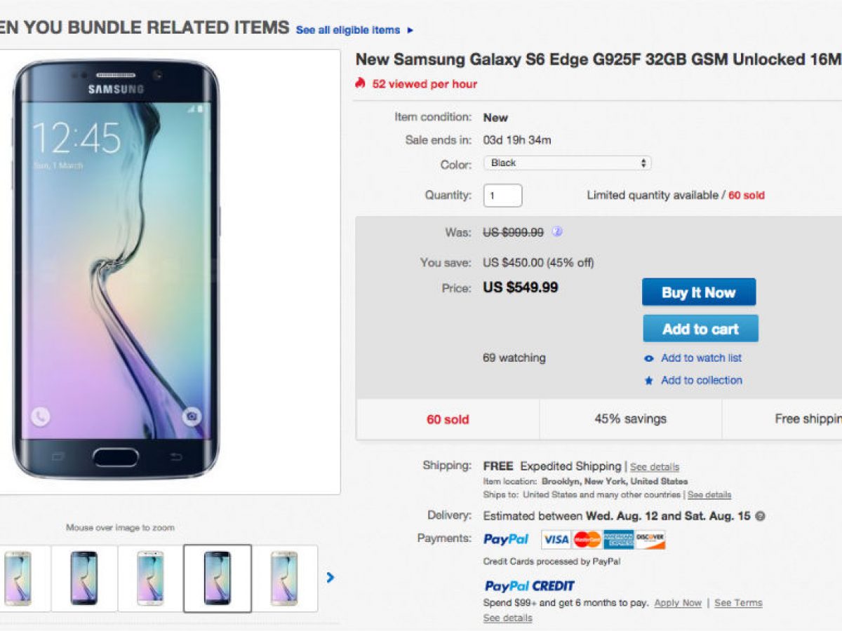842x631 pixels.
Task: Click PayPal Credit Apply Now link
Action: [x=678, y=603]
